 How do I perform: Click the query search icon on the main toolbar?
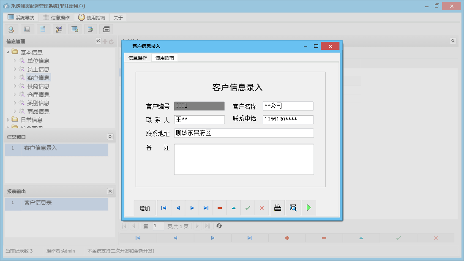[x=11, y=29]
